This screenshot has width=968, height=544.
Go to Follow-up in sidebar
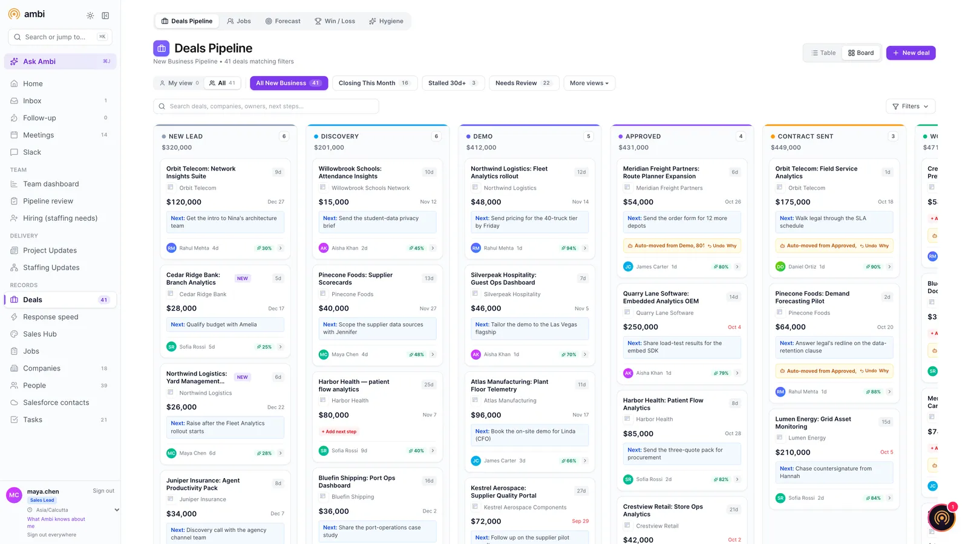coord(60,118)
